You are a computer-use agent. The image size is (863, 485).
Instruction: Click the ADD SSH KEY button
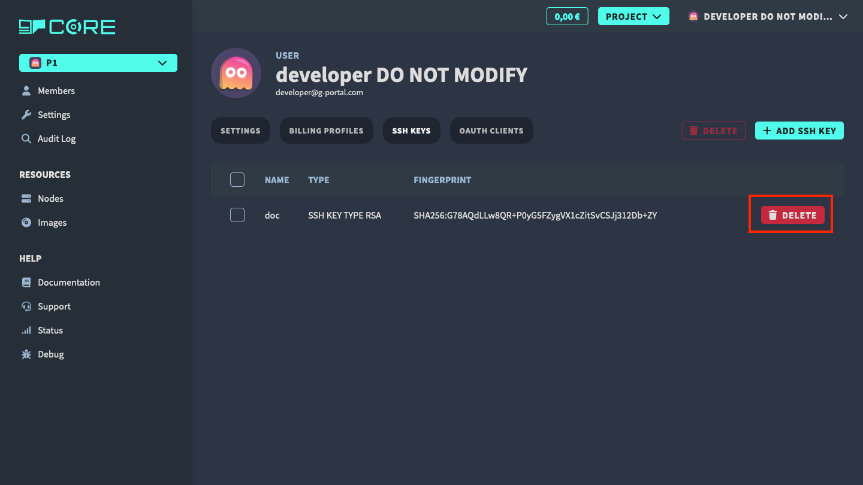pos(799,130)
